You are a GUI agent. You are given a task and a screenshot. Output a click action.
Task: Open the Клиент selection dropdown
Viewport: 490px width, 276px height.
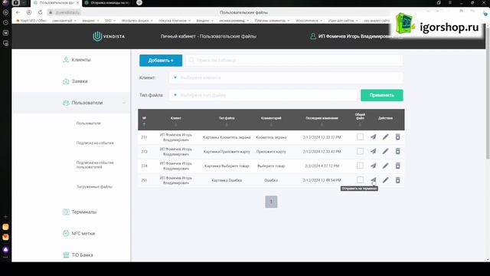tap(286, 77)
